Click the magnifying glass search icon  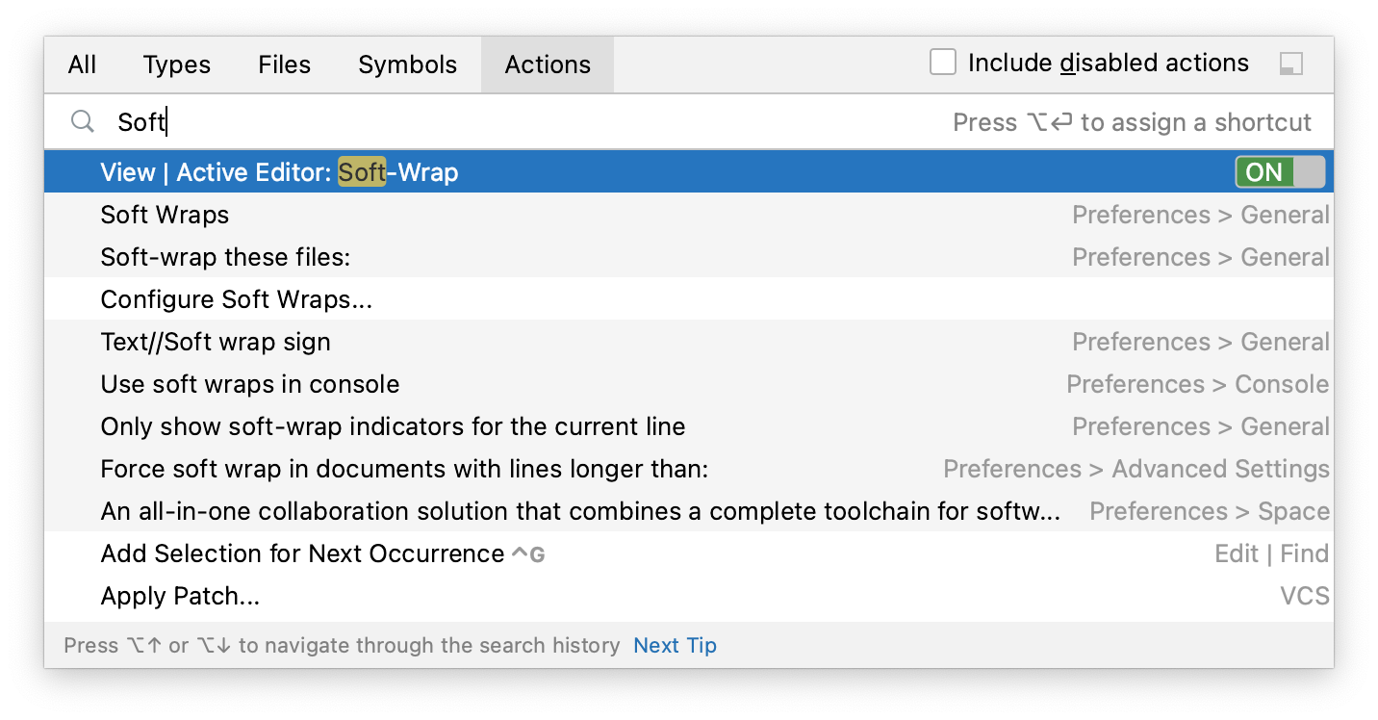coord(83,122)
